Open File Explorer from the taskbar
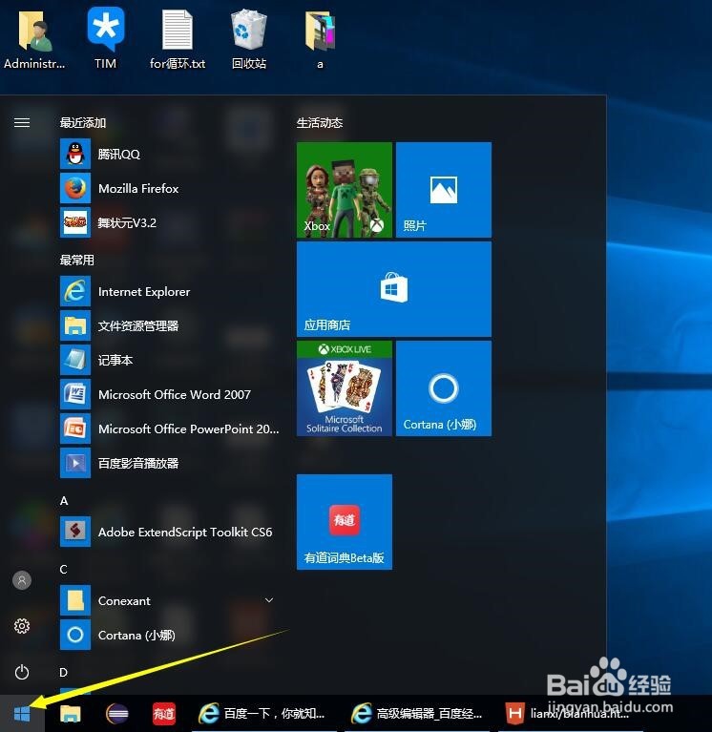Viewport: 712px width, 732px height. 71,713
